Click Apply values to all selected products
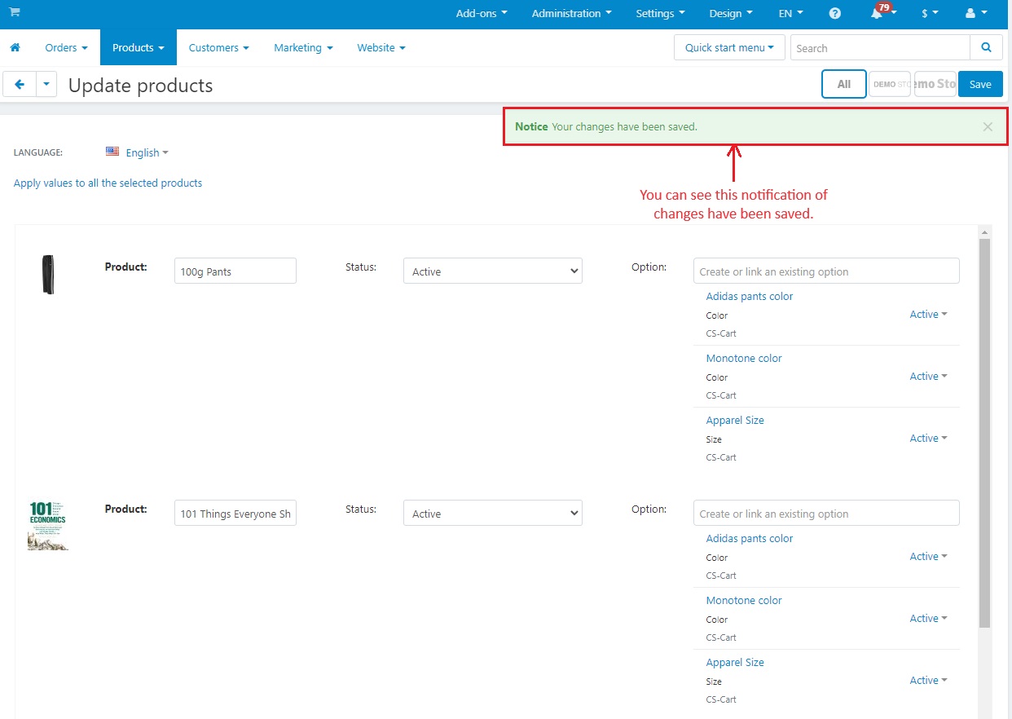 coord(108,183)
